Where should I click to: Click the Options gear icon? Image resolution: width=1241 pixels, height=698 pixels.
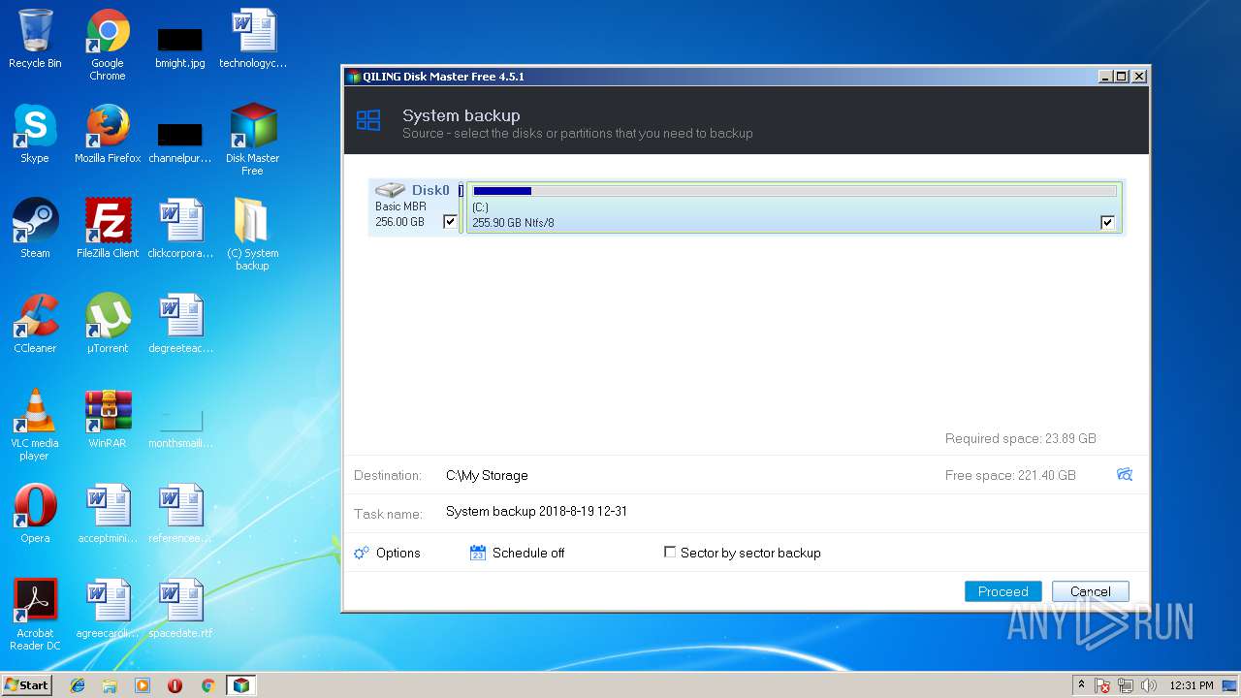pos(362,553)
